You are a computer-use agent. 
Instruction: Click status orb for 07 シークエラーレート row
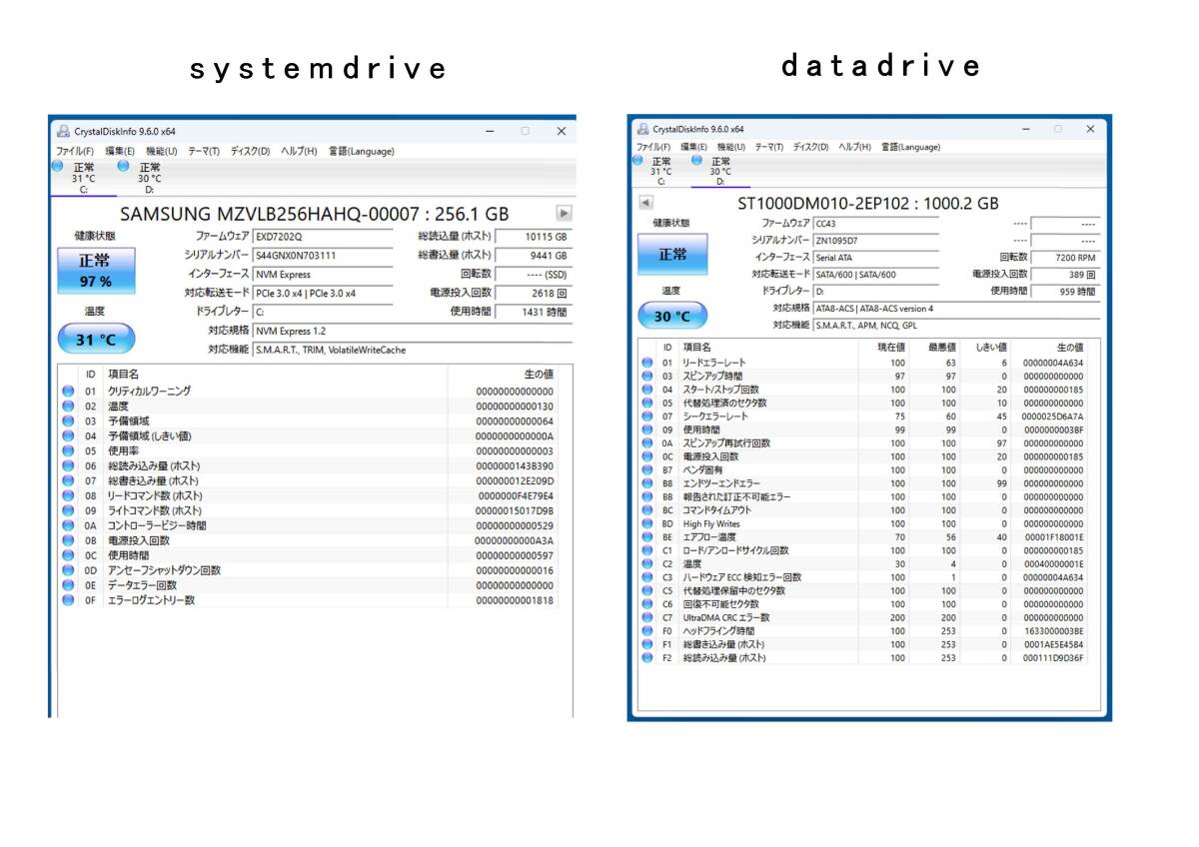pyautogui.click(x=647, y=417)
